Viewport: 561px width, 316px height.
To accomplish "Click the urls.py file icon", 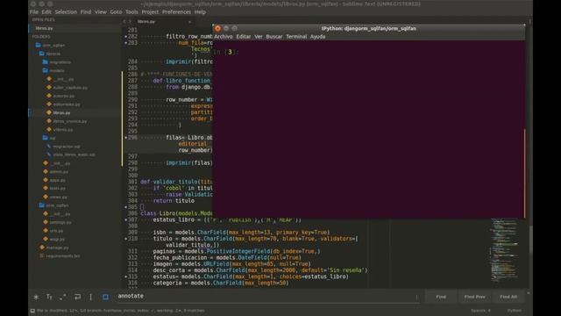I will 46,230.
